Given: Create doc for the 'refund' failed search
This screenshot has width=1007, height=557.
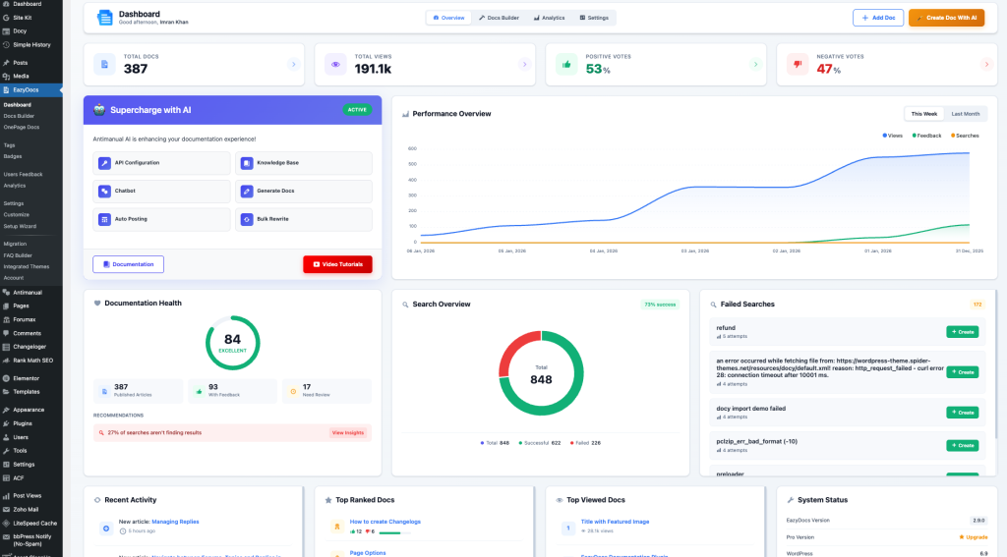Looking at the screenshot, I should tap(962, 332).
